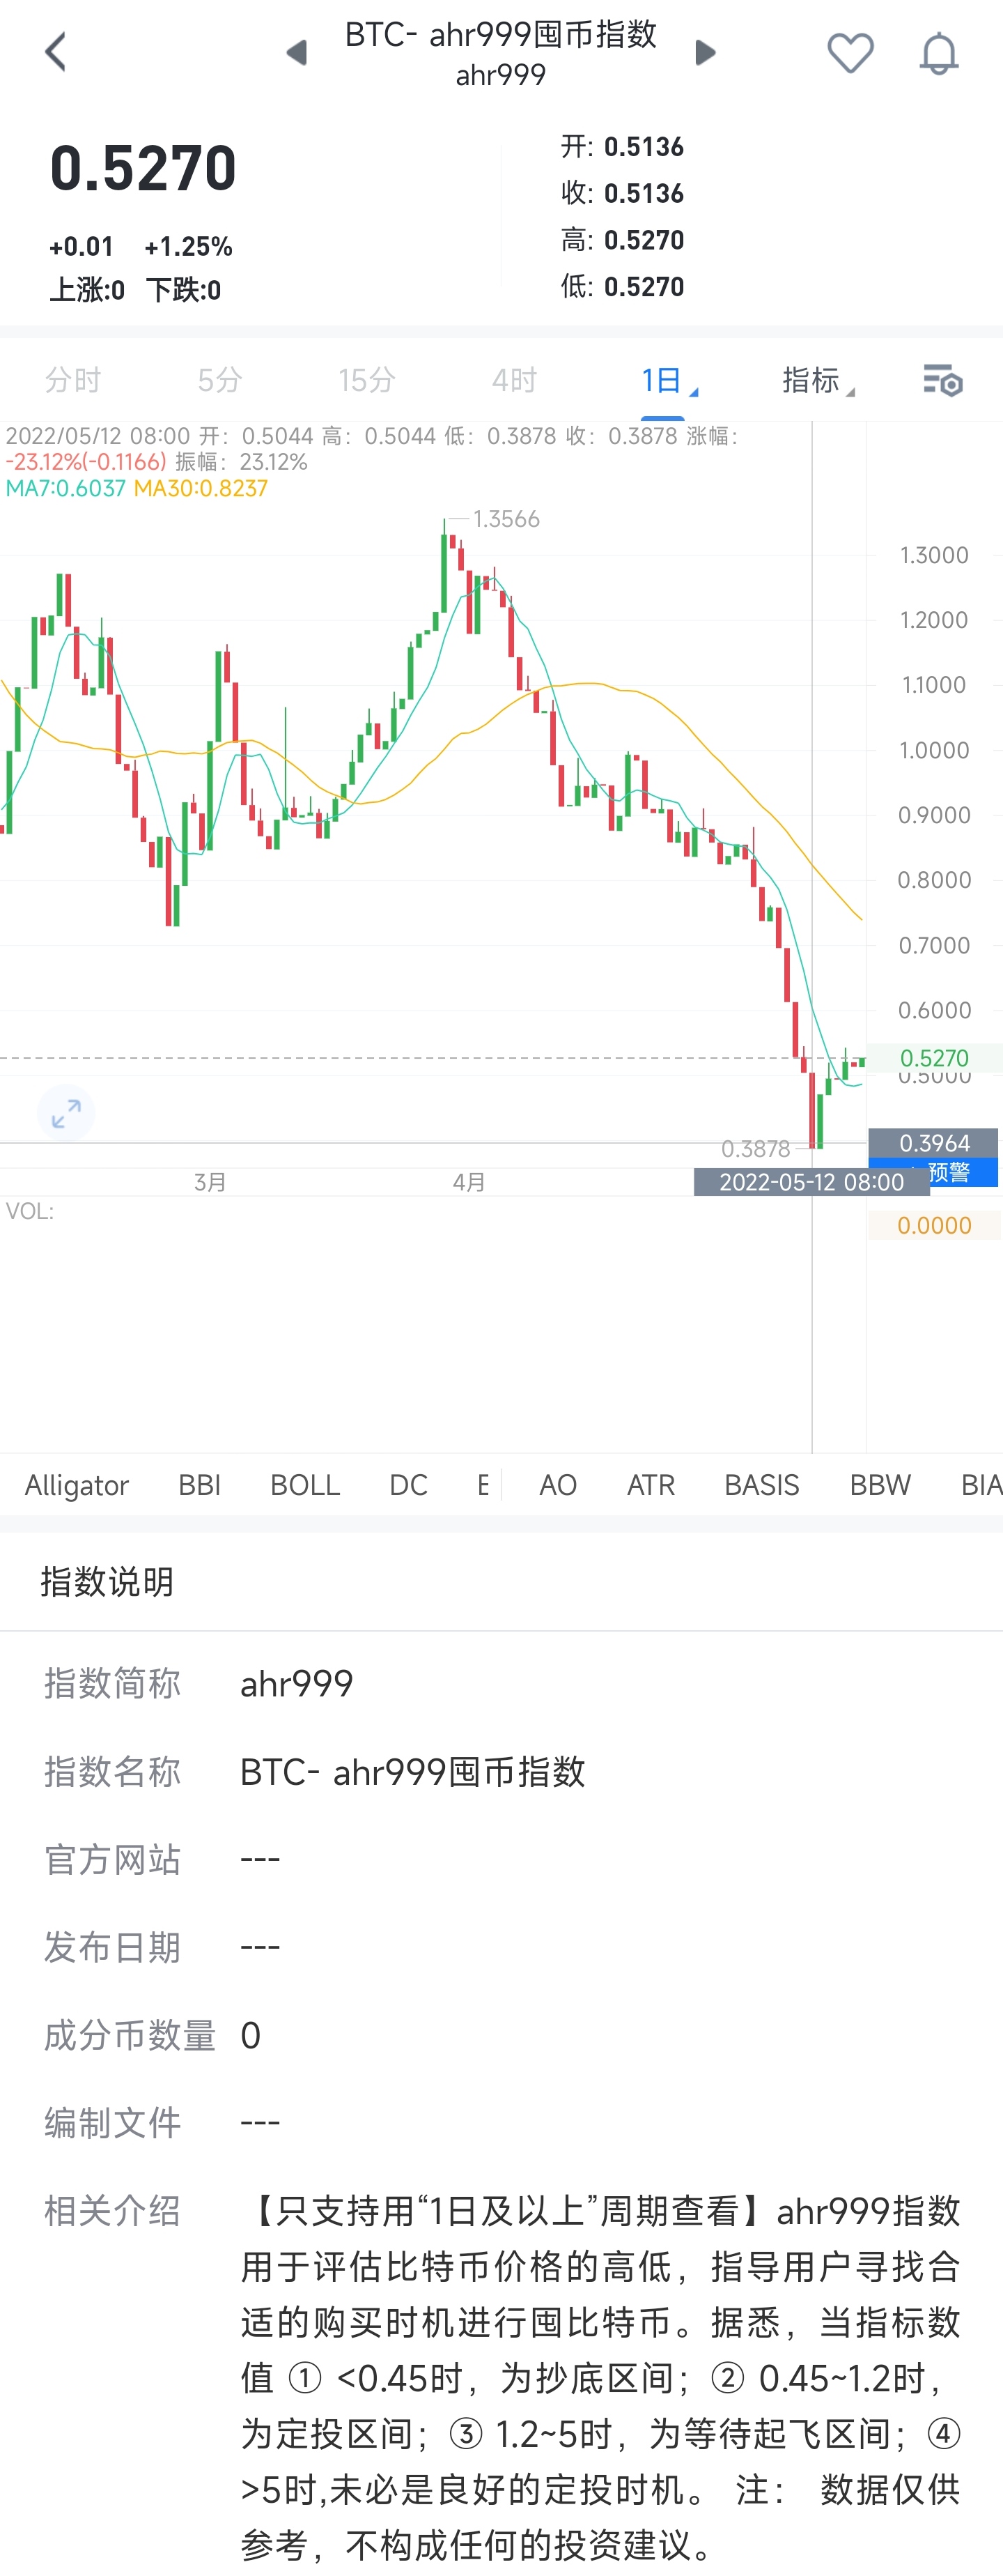Toggle the BOLL indicator
Screen dimensions: 1003x2576
coord(304,1485)
